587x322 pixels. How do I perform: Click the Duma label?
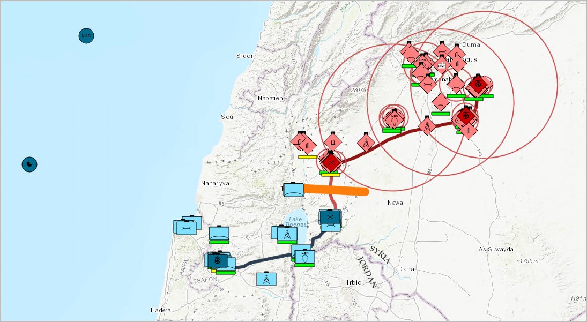click(471, 44)
